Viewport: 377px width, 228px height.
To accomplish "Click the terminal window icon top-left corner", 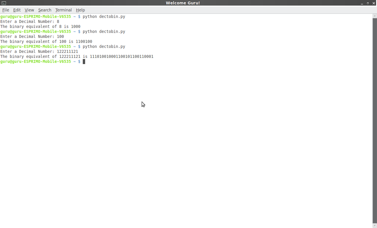I will coord(3,3).
